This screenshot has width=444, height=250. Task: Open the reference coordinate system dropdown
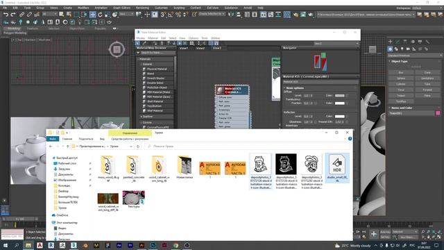coord(126,14)
